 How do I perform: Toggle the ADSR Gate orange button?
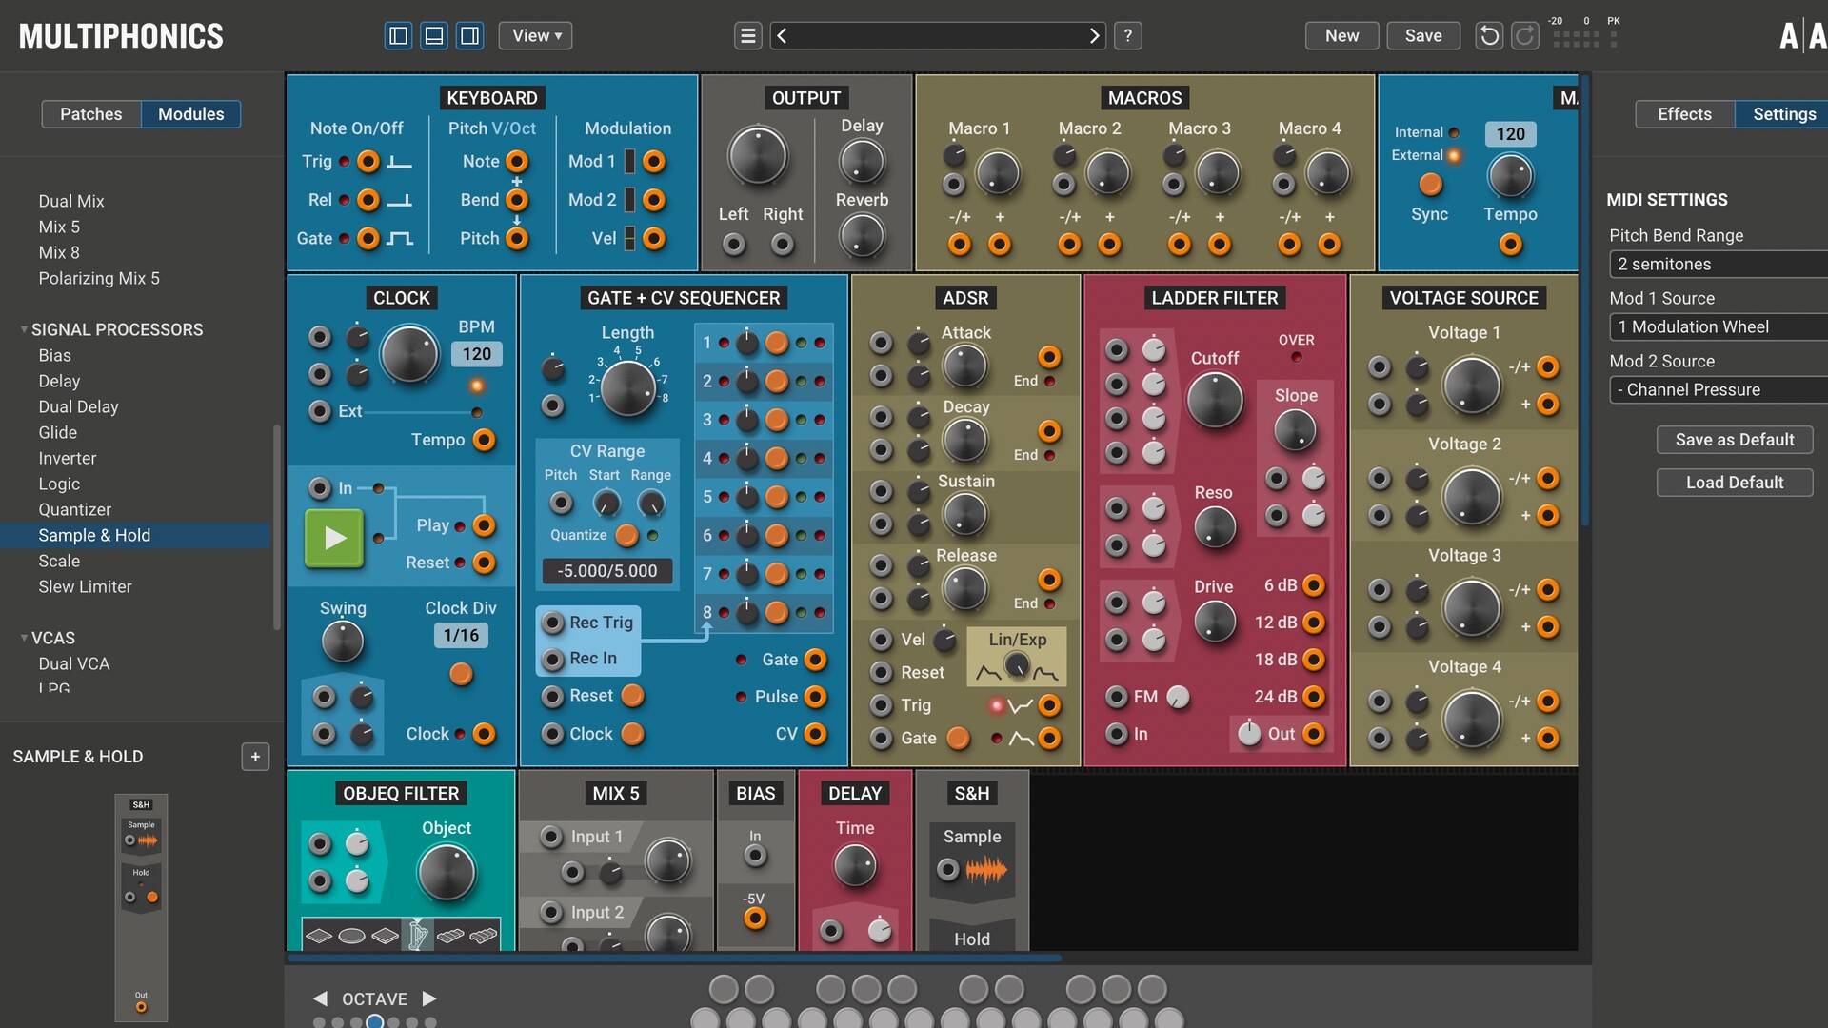point(958,738)
